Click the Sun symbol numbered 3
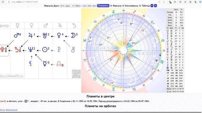This screenshot has width=202, height=113. [x=45, y=50]
